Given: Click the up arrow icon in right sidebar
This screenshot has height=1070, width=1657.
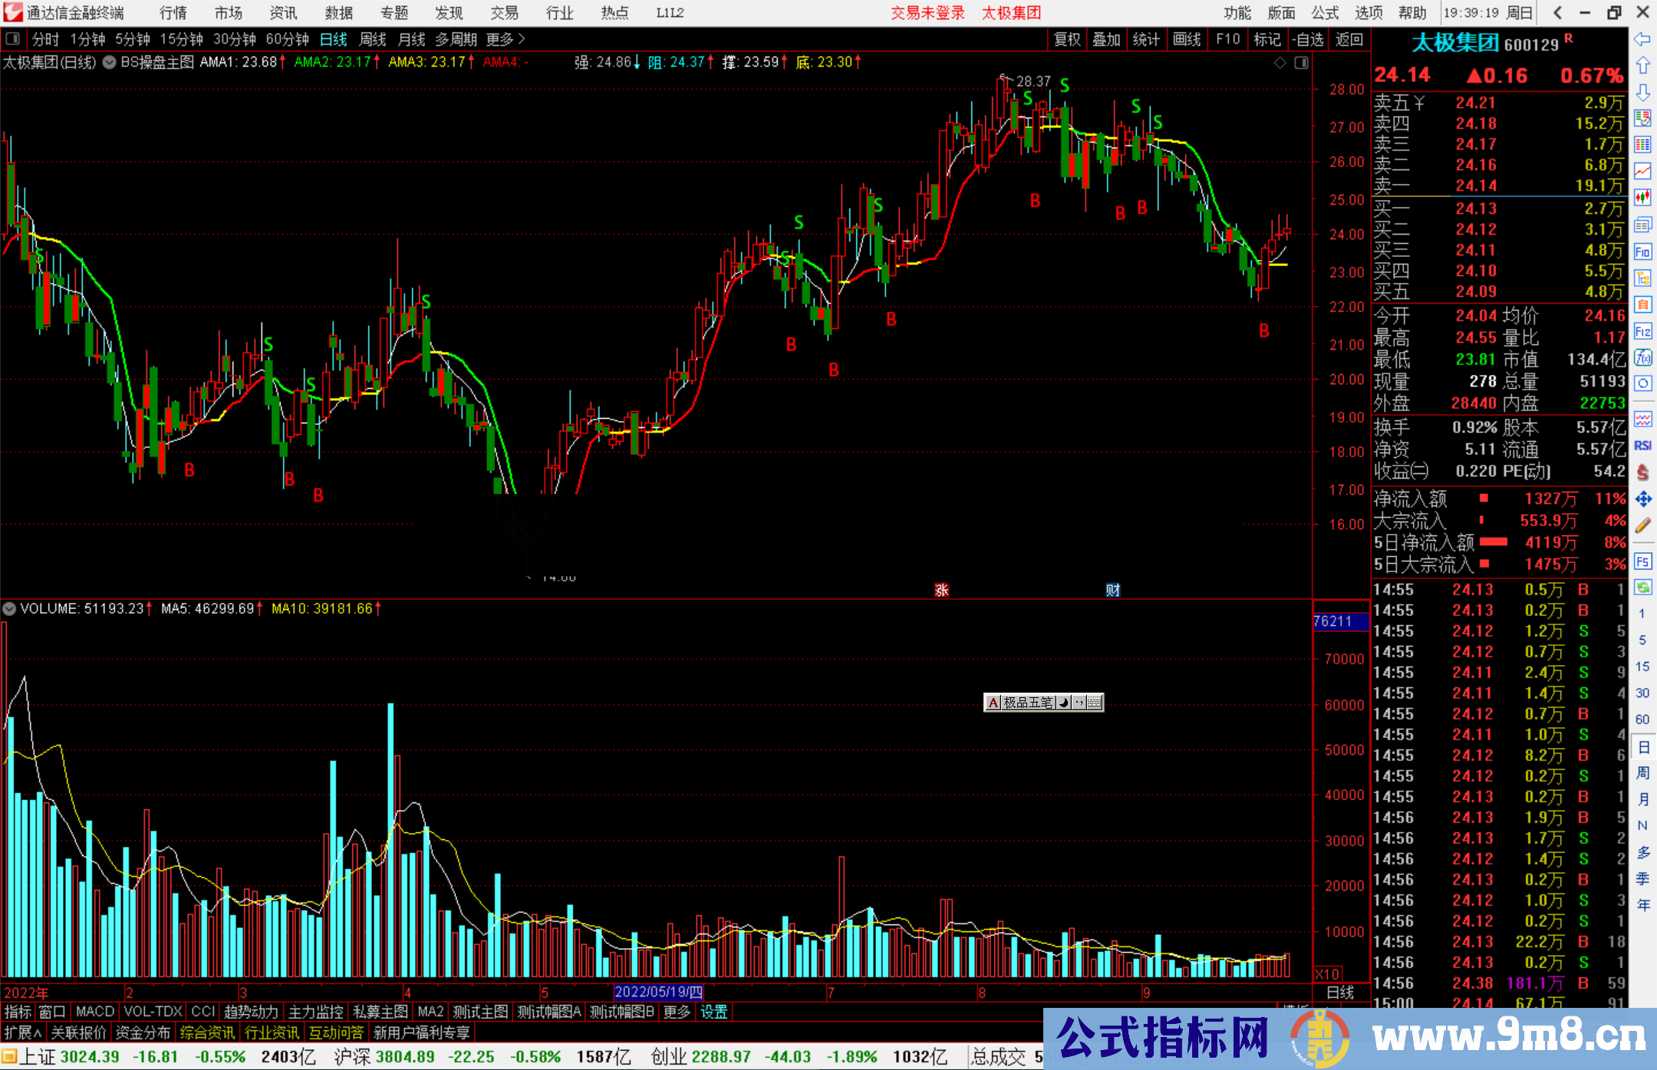Looking at the screenshot, I should pyautogui.click(x=1642, y=66).
